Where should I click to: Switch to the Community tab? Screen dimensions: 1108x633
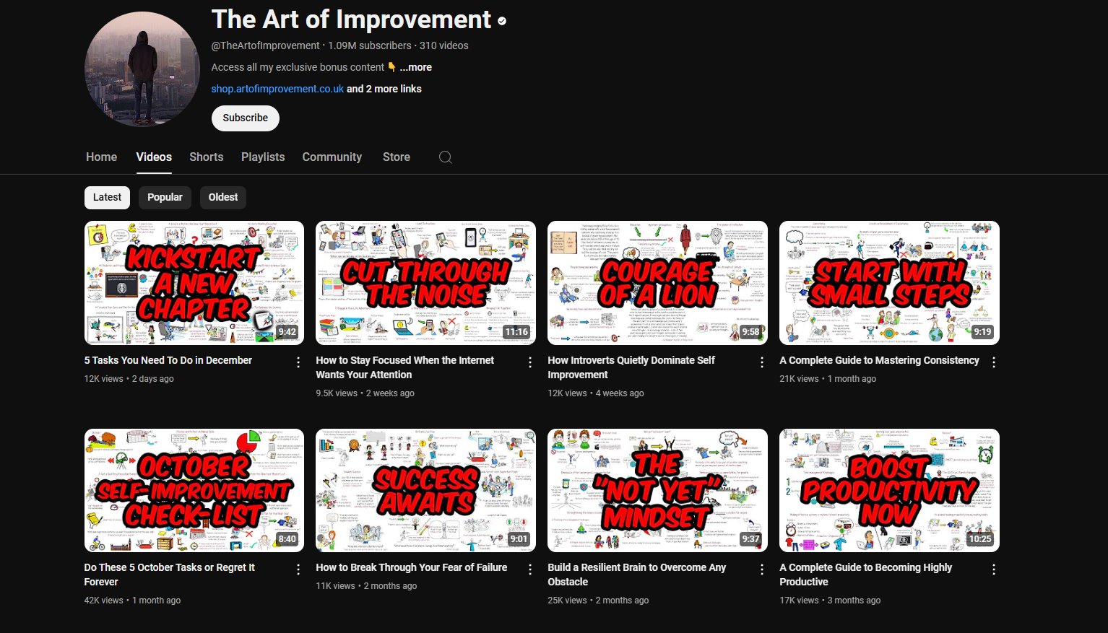pos(332,157)
